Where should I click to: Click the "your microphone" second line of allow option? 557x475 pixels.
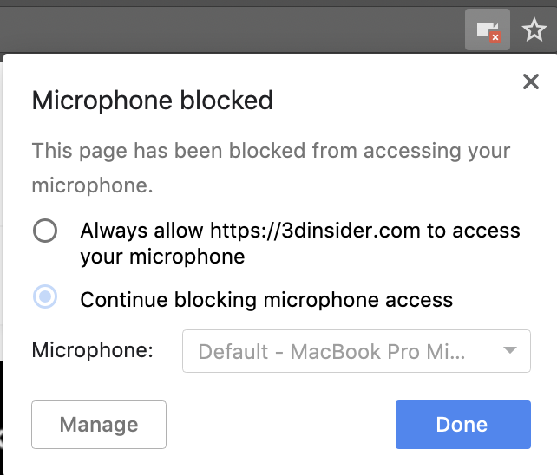(162, 257)
